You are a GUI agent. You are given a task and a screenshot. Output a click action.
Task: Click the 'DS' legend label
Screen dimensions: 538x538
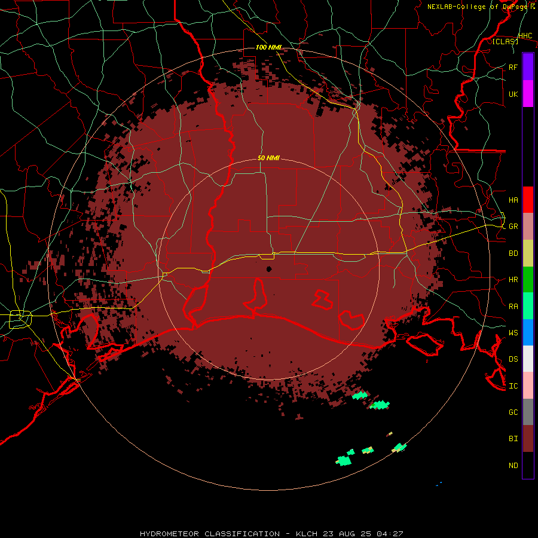(x=513, y=359)
